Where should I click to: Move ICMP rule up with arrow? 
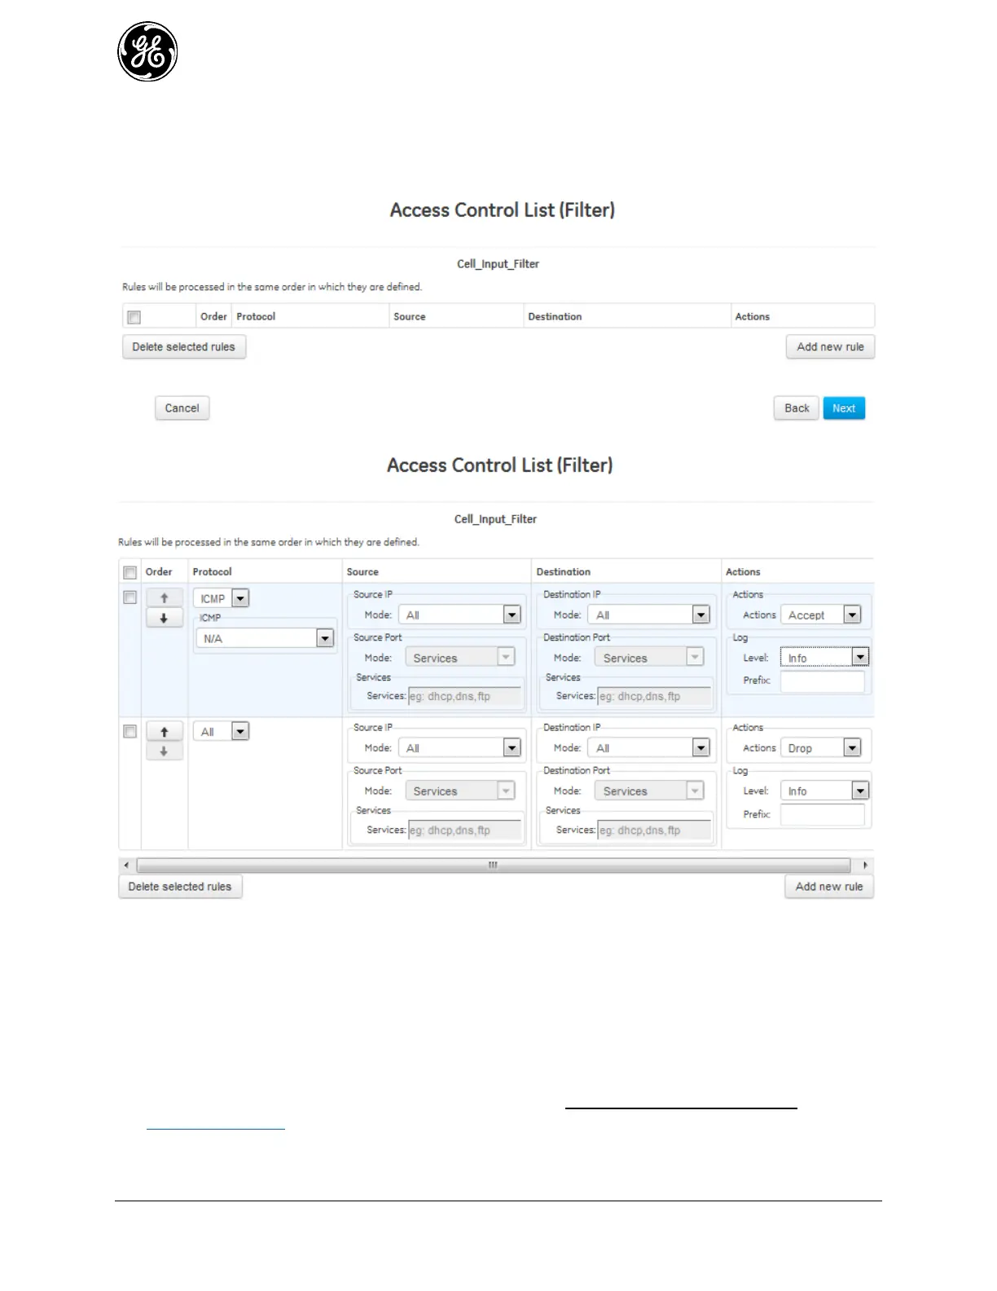tap(164, 597)
